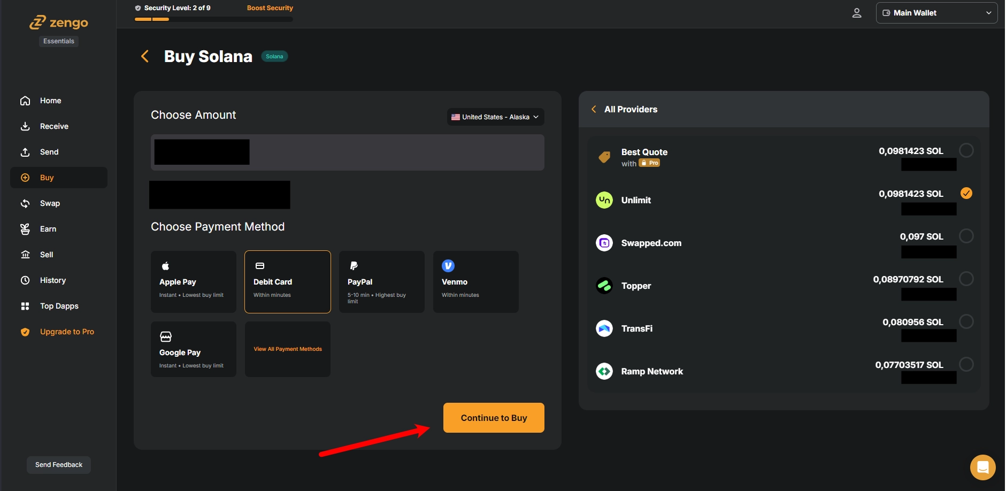Screen dimensions: 1006x491
Task: Select the TransFi provider radio button
Action: click(x=966, y=321)
